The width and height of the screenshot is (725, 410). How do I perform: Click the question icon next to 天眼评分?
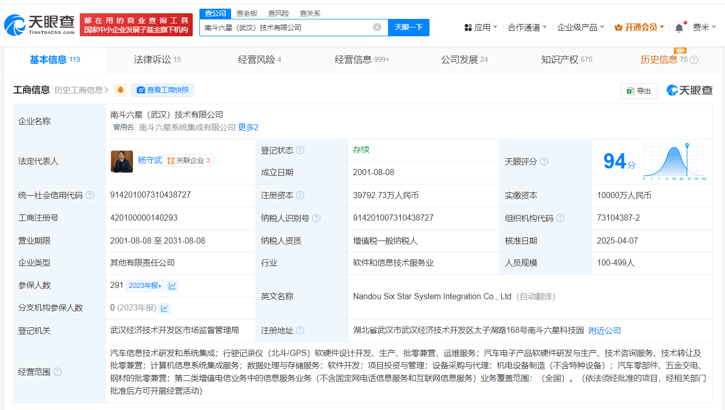coord(544,161)
